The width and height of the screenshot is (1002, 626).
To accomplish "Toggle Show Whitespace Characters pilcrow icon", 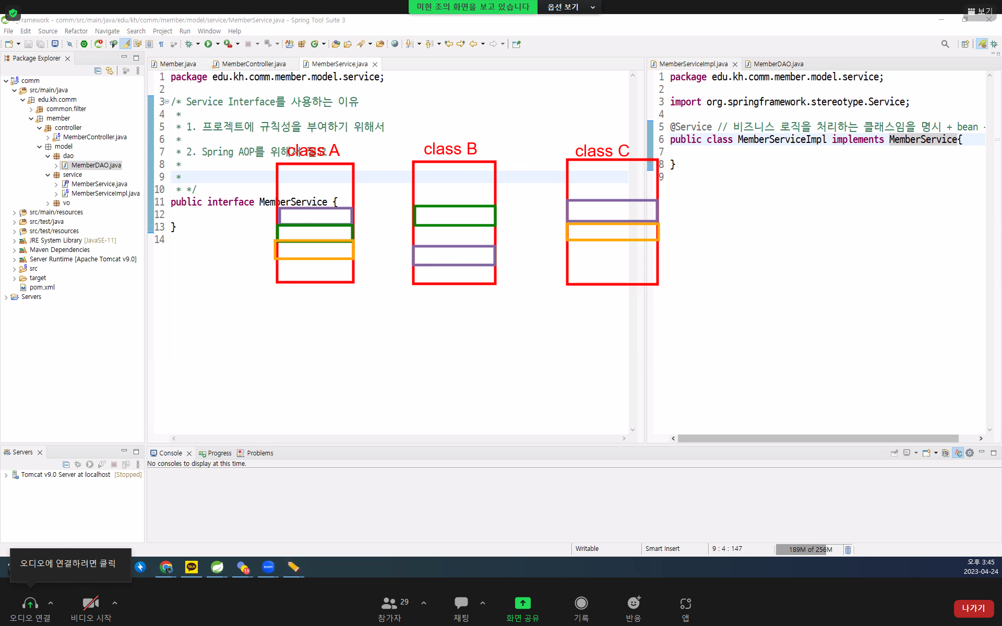I will 161,44.
